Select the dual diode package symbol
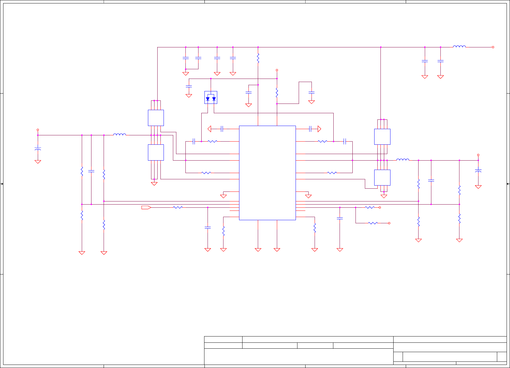Screen dimensions: 510x368 click(211, 98)
